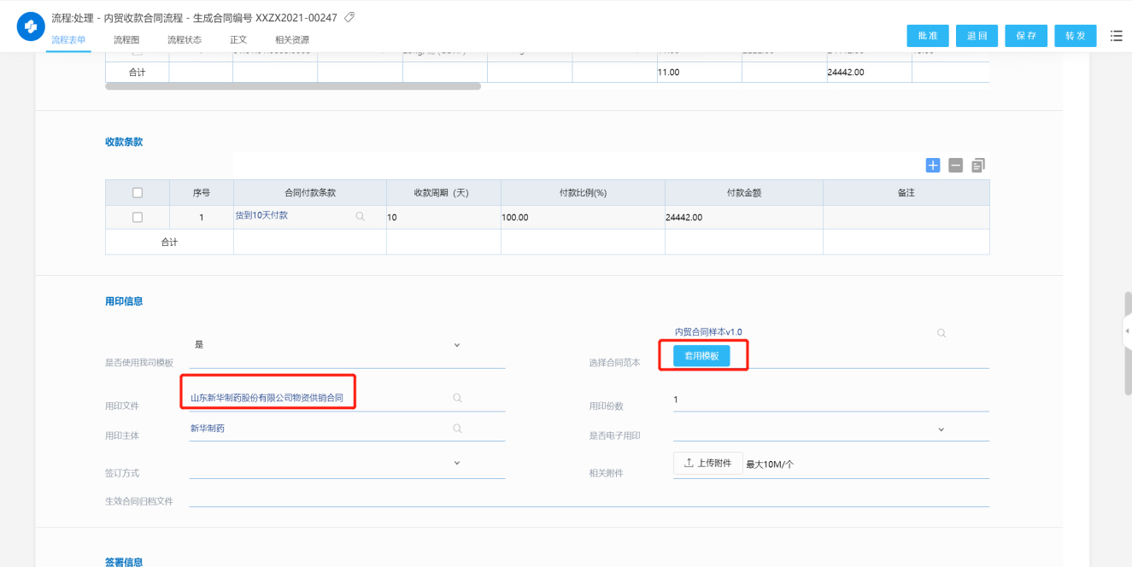Open the 流程状态 tab
The width and height of the screenshot is (1132, 567).
(x=185, y=40)
